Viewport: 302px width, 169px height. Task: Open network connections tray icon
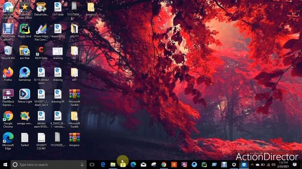pos(268,165)
